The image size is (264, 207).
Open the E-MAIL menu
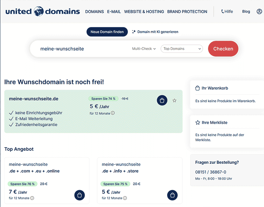click(x=114, y=12)
